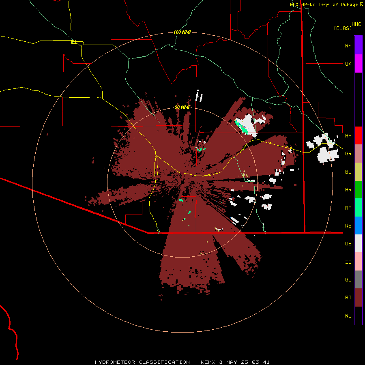Click the light green RA legend swatch
The width and height of the screenshot is (365, 365).
358,208
